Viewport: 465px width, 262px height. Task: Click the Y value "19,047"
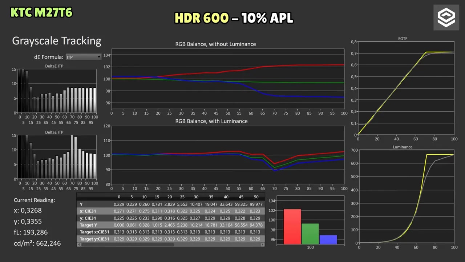tap(211, 204)
